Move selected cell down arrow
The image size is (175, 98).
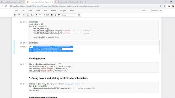pos(40,15)
